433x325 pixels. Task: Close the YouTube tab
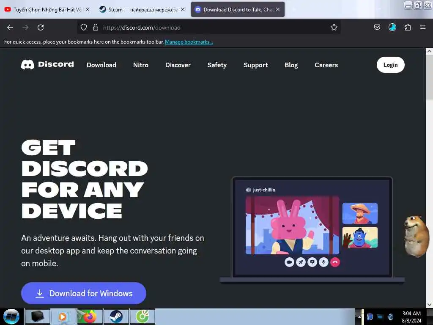(x=88, y=9)
